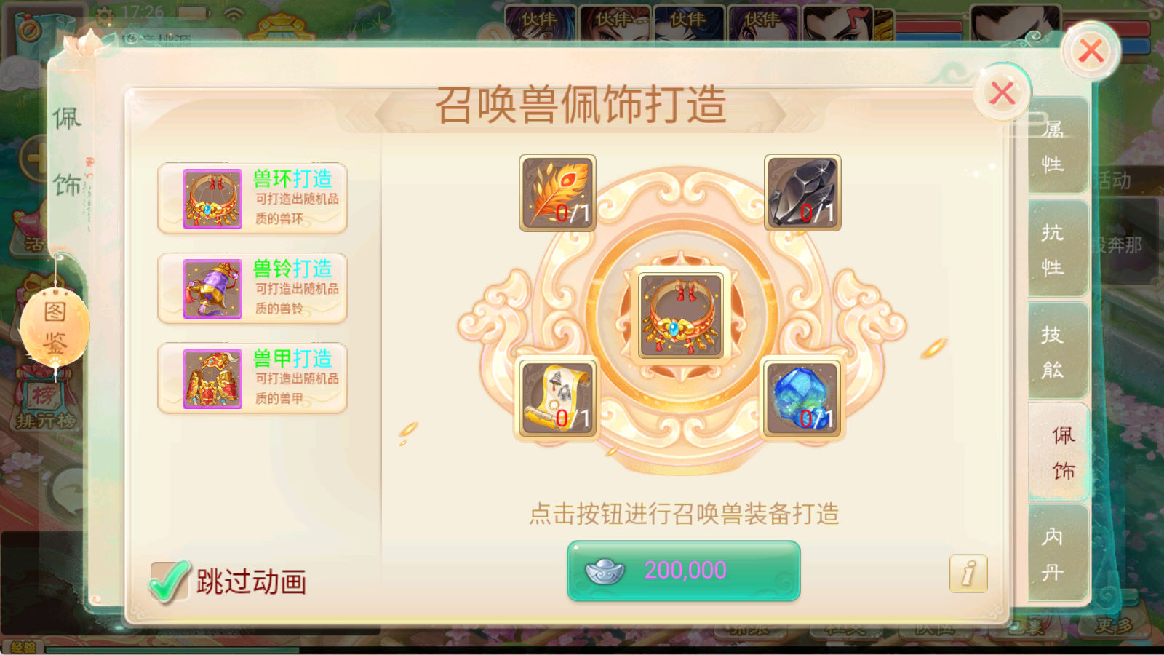This screenshot has height=655, width=1164.
Task: Close the outer summon beast panel
Action: pos(1091,51)
